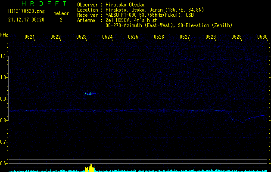Click the 1.0 kHz axis label

click(x=3, y=77)
